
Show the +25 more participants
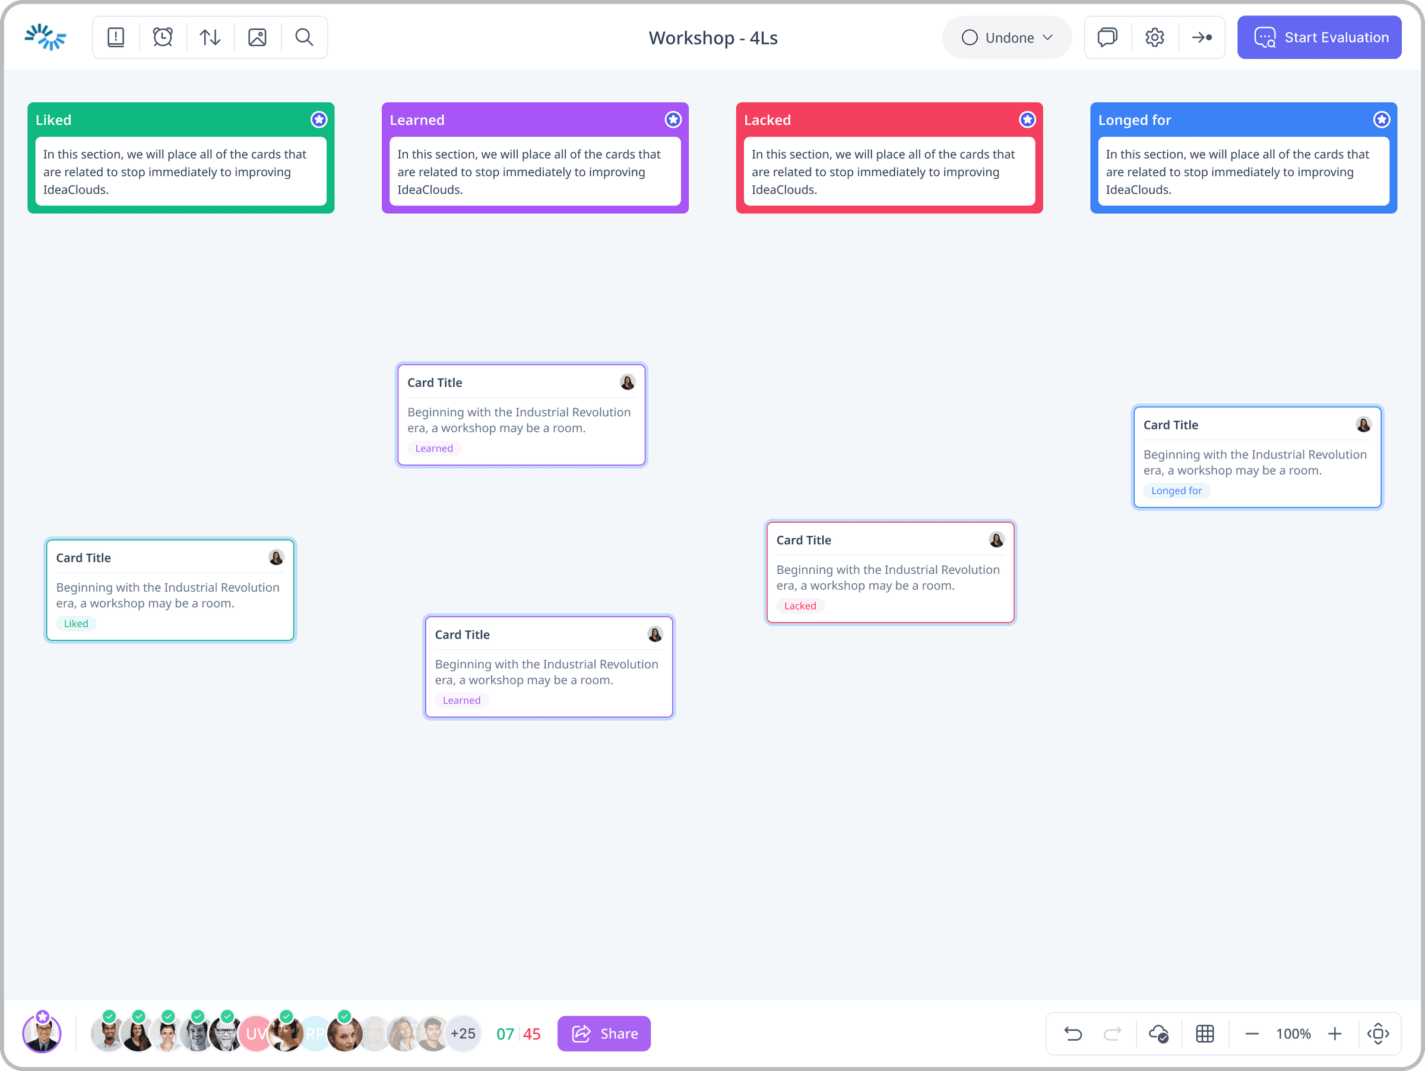pos(463,1034)
